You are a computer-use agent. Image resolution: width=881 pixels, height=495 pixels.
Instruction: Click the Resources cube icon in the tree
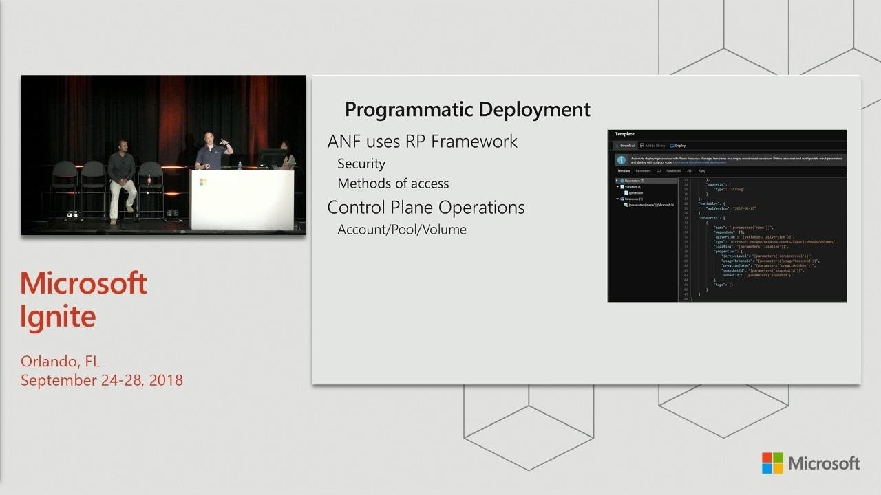click(x=622, y=199)
